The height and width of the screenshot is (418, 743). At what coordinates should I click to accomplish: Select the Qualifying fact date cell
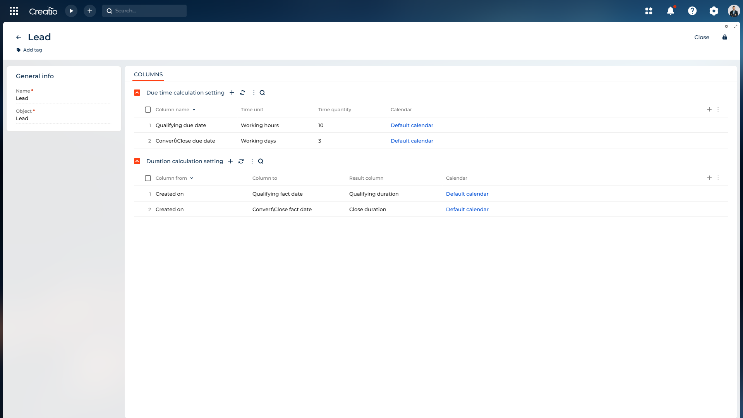278,194
